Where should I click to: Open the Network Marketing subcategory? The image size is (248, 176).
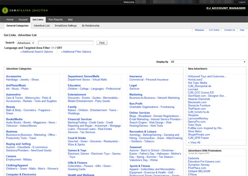(x=168, y=98)
